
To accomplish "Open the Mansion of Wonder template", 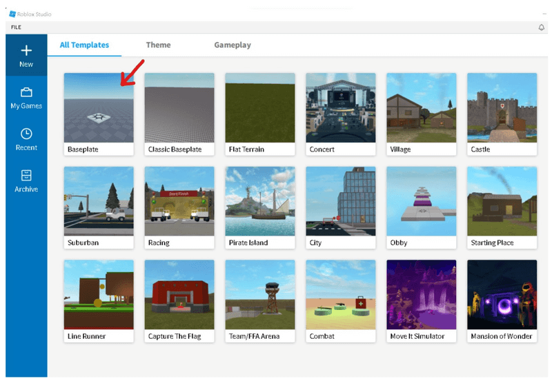I will point(502,295).
